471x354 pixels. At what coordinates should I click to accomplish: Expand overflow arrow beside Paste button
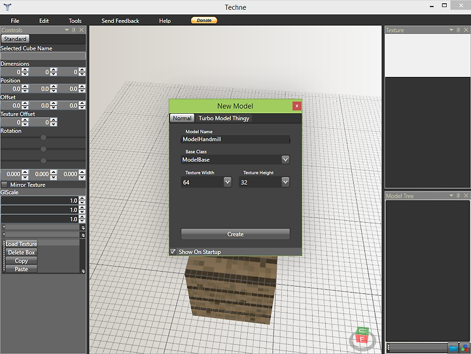[x=83, y=271]
